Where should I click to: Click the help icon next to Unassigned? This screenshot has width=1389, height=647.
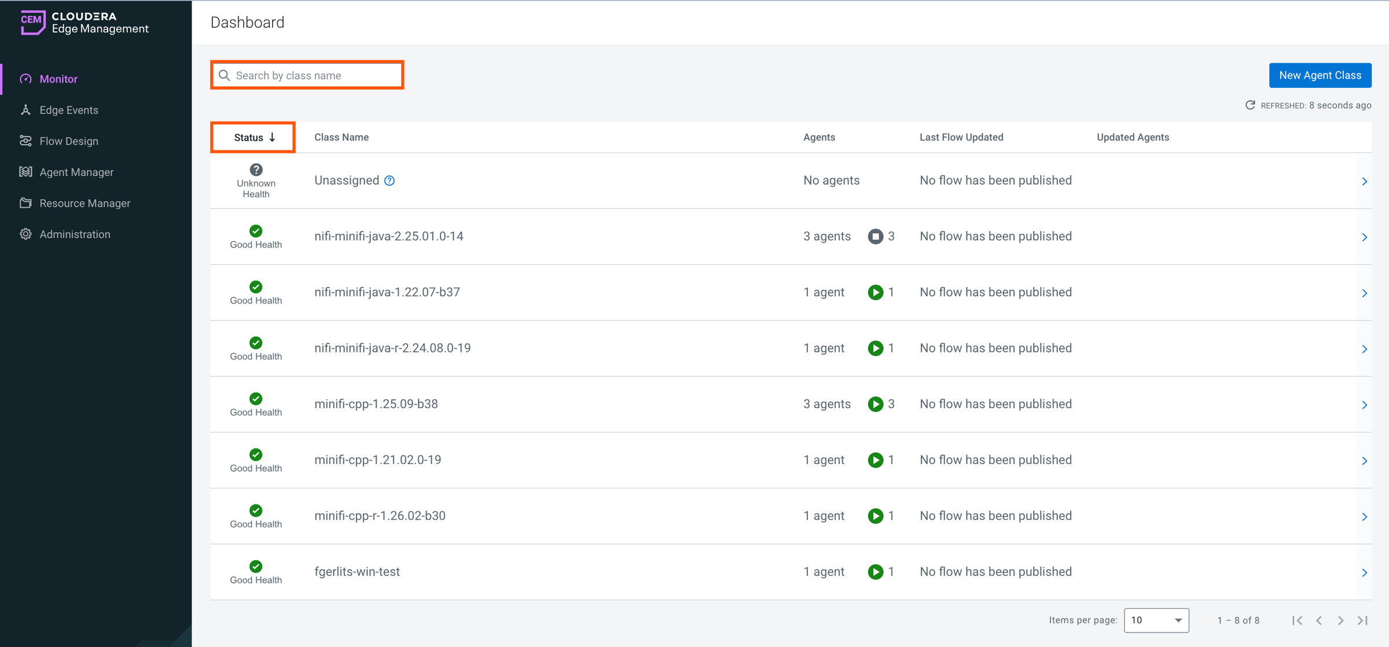[389, 181]
